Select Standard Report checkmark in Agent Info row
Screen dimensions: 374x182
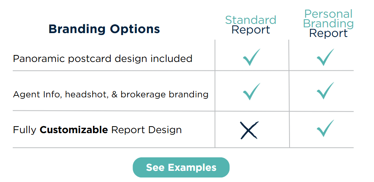[251, 91]
